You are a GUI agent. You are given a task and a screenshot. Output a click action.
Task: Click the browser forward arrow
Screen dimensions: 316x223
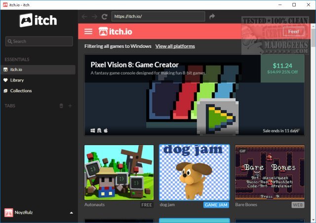click(94, 16)
